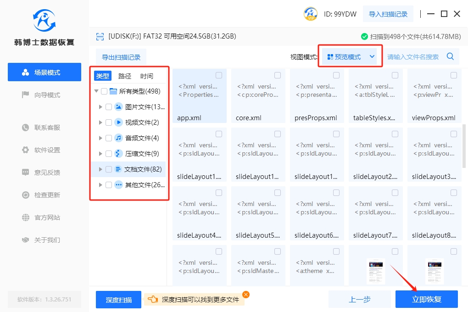This screenshot has width=468, height=312.
Task: Select the app.xml file checkbox
Action: (219, 75)
